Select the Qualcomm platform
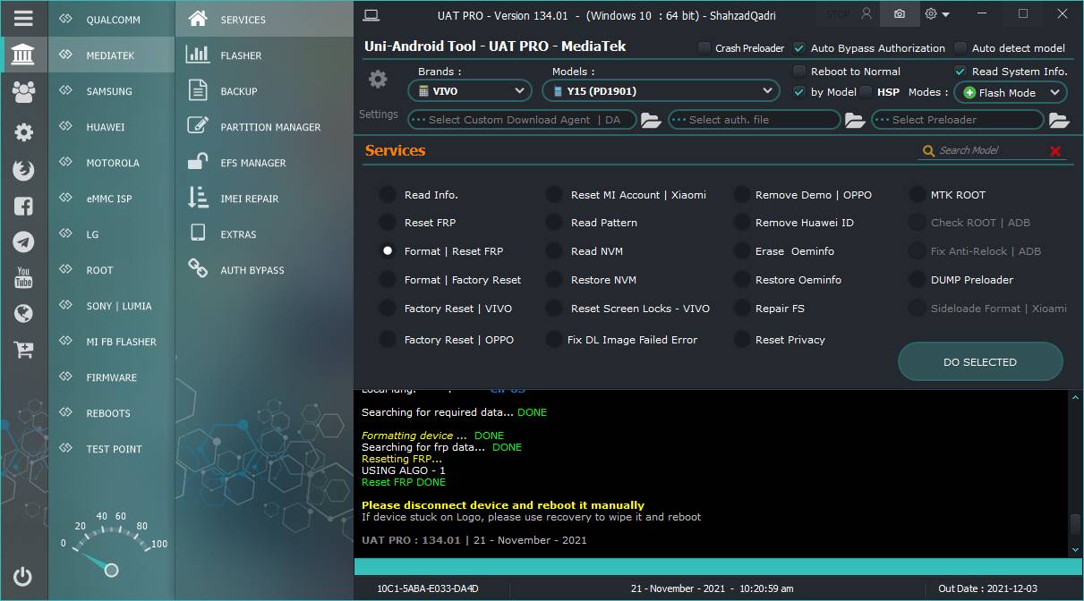1084x601 pixels. pyautogui.click(x=111, y=20)
